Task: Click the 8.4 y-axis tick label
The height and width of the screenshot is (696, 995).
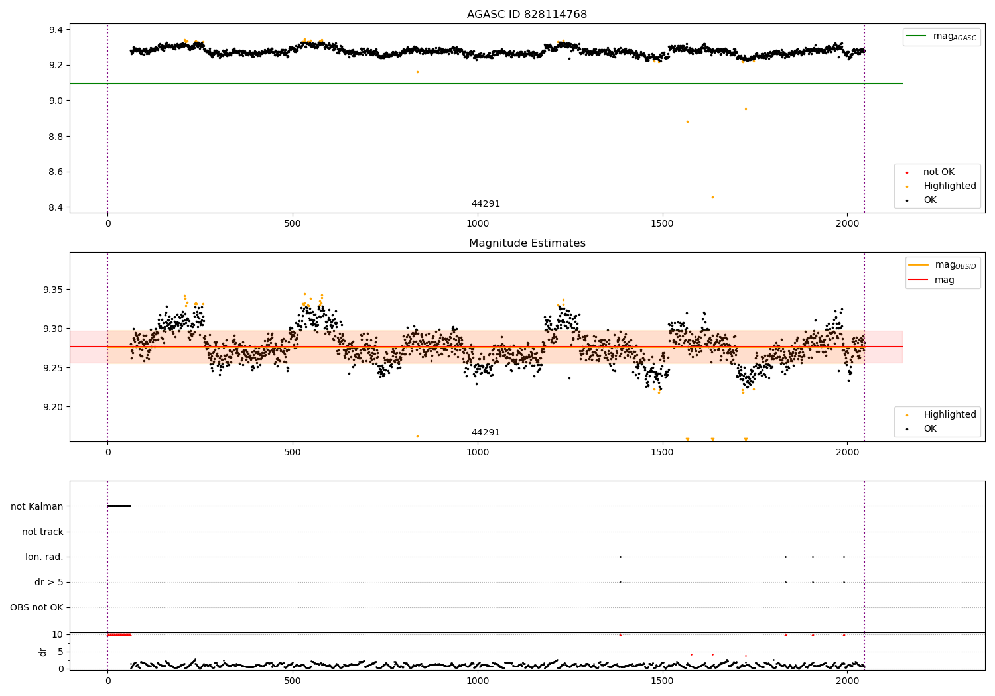Action: (56, 208)
